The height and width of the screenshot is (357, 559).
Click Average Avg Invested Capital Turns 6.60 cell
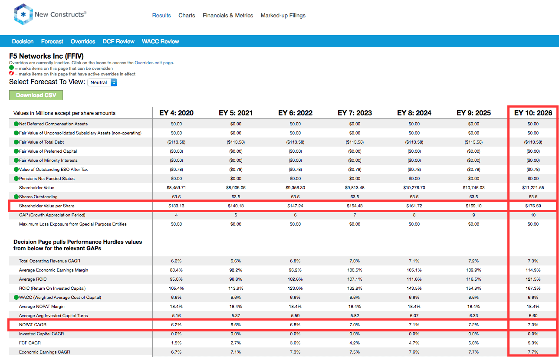[533, 316]
